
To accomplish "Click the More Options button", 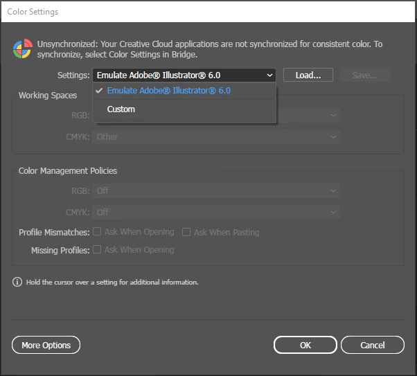I will coord(46,345).
